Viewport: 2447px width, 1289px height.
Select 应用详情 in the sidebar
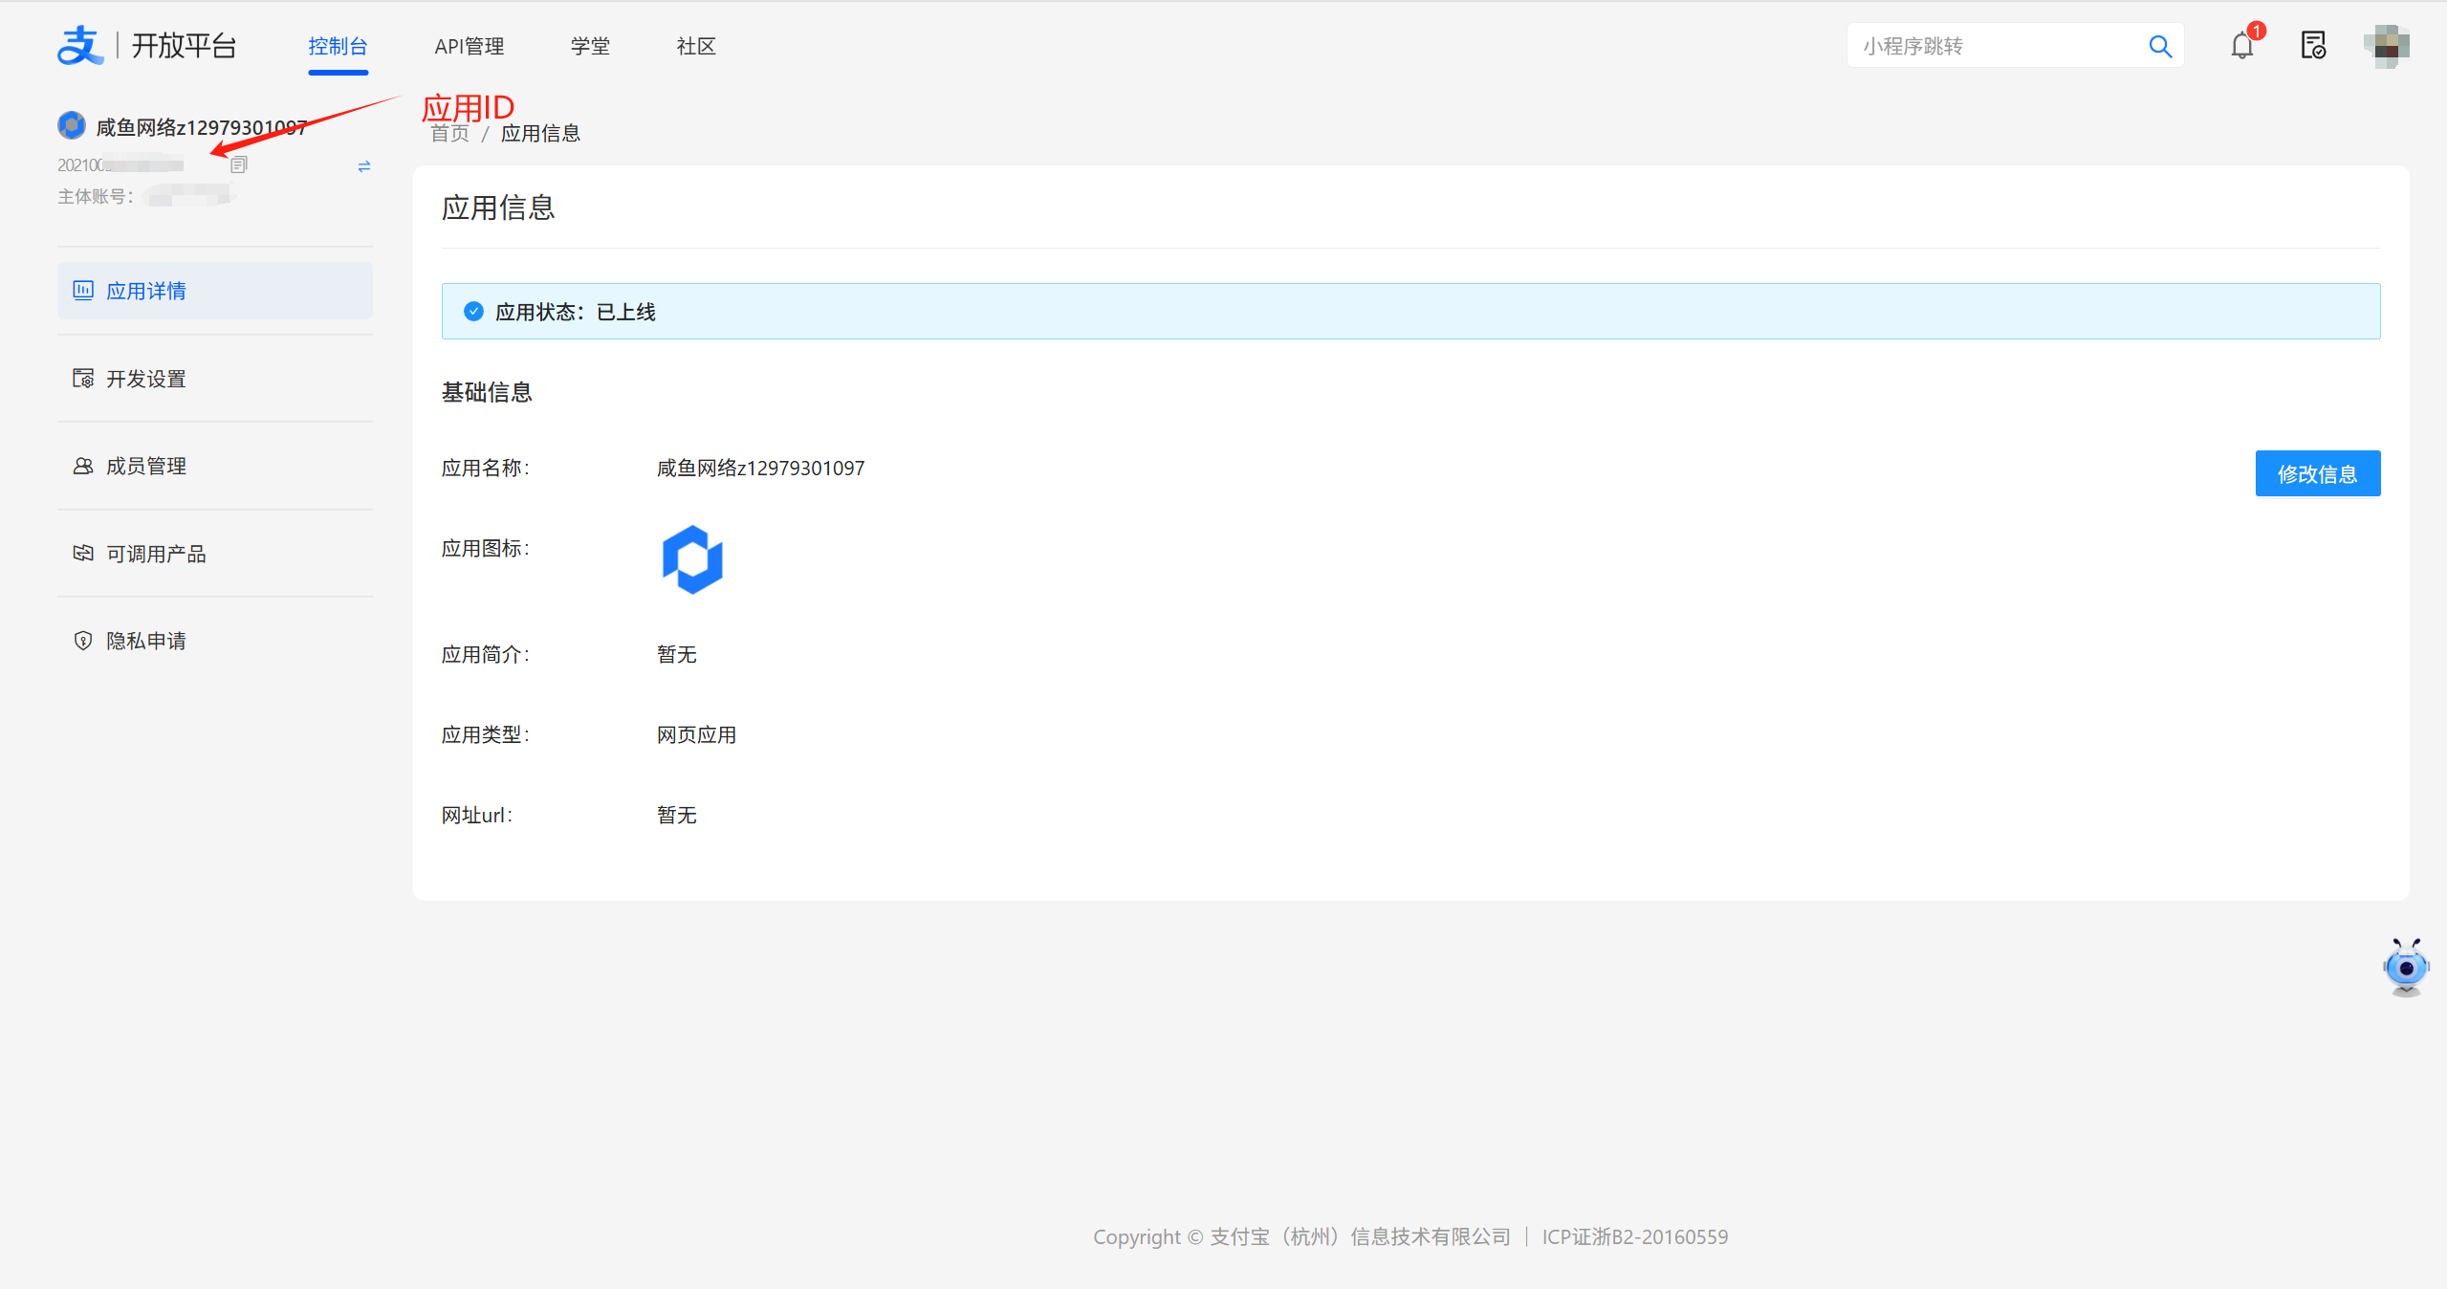point(215,291)
